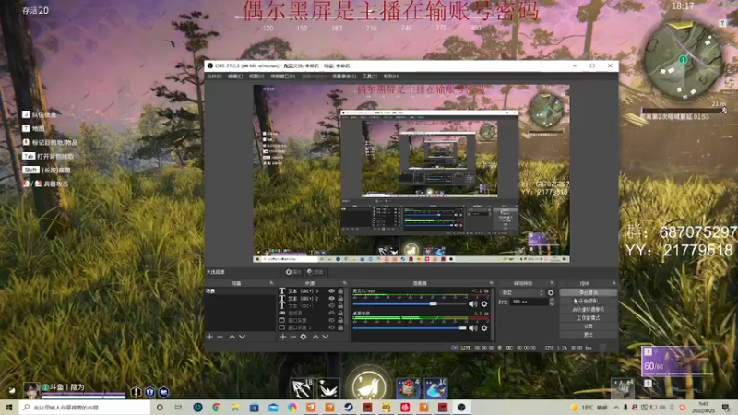Hide the 文本 (GDI+) 2 source eye icon

(332, 298)
